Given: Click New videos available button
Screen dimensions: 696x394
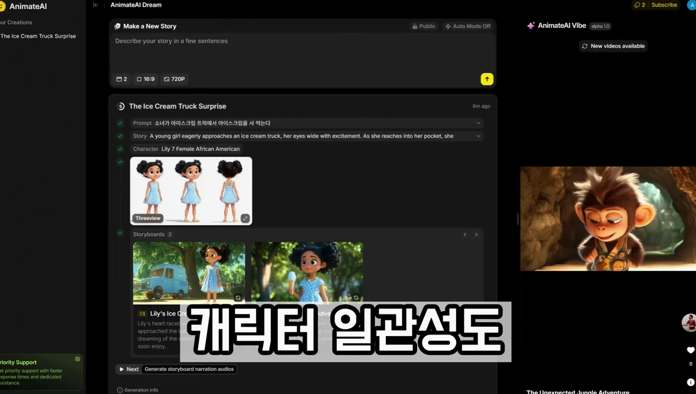Looking at the screenshot, I should tap(613, 46).
